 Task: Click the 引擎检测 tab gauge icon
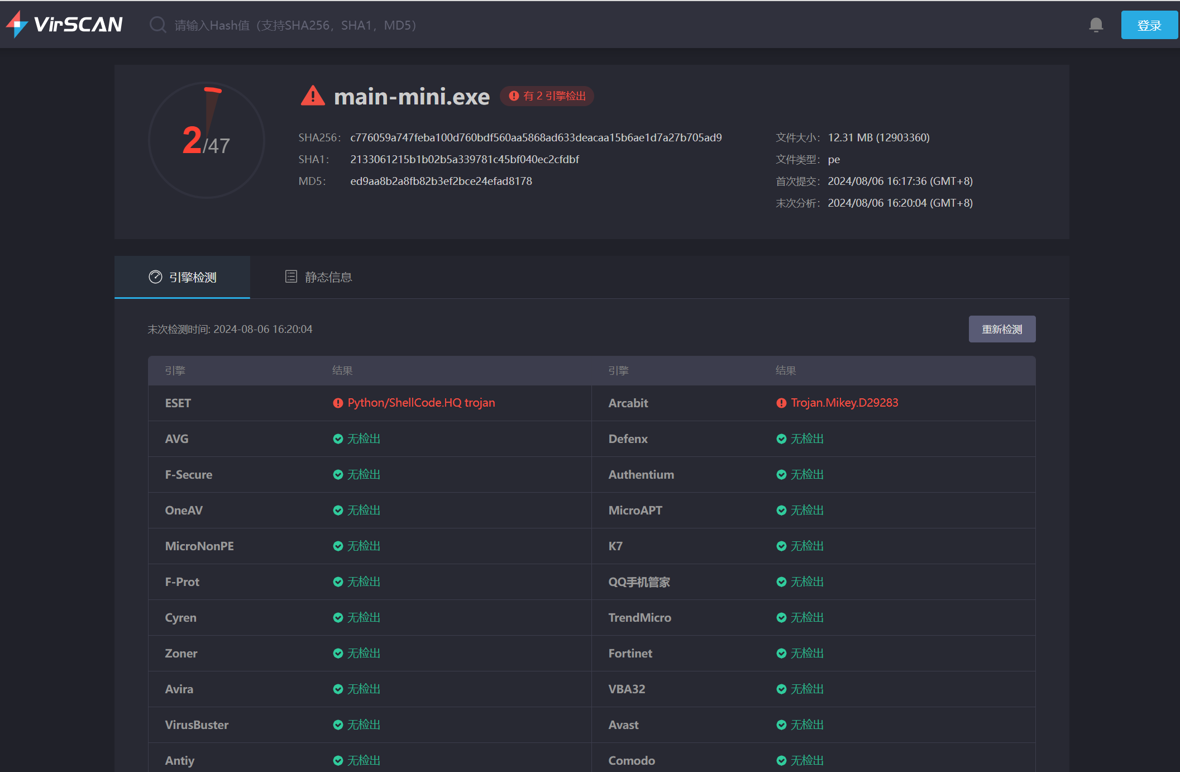pos(155,277)
